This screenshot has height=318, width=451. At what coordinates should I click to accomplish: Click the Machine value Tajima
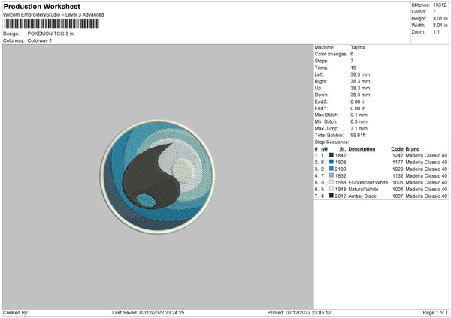tap(358, 47)
